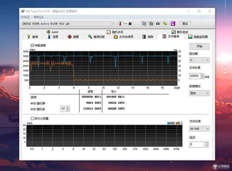Click the 86508 IOPS write value

(x=116, y=109)
